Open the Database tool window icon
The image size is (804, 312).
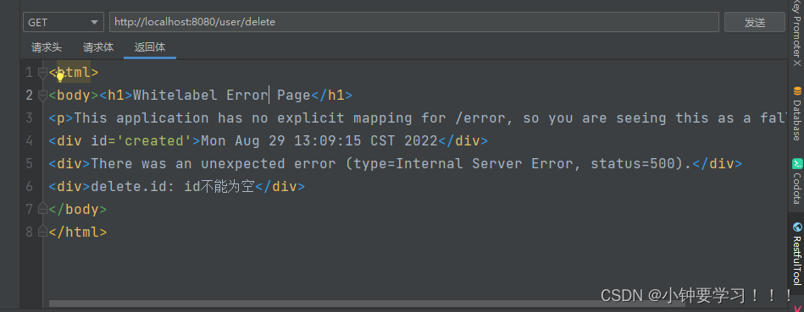pos(797,91)
